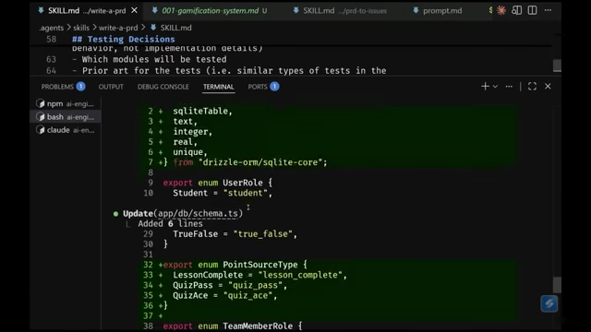
Task: Select the Terminal panel tab
Action: coord(218,87)
